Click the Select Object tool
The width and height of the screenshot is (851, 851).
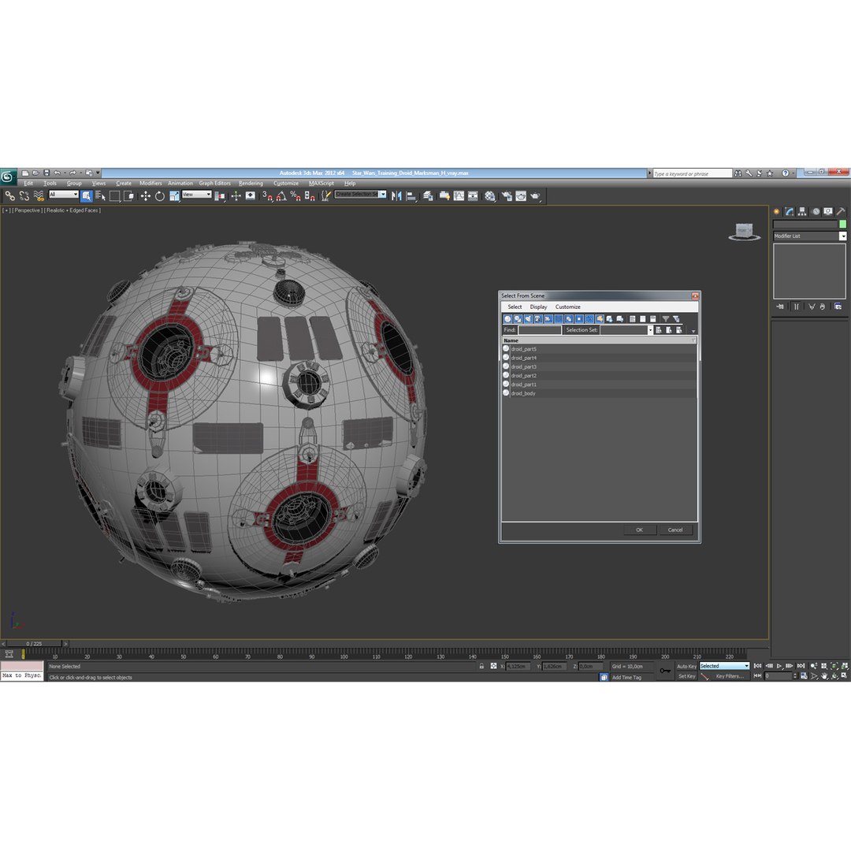tap(87, 196)
